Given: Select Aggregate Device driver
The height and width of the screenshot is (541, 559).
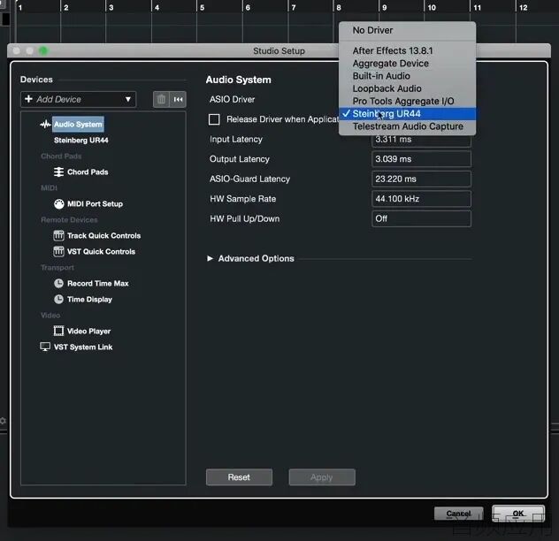Looking at the screenshot, I should click(x=407, y=64).
